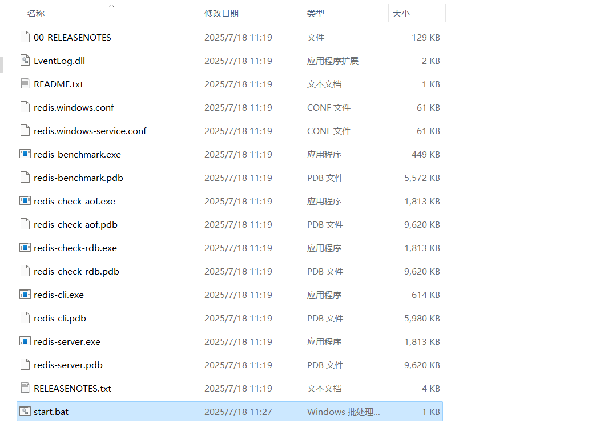Sort files by 类型 column header
The width and height of the screenshot is (596, 439).
316,13
